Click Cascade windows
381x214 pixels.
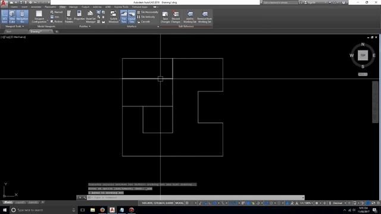pos(143,21)
